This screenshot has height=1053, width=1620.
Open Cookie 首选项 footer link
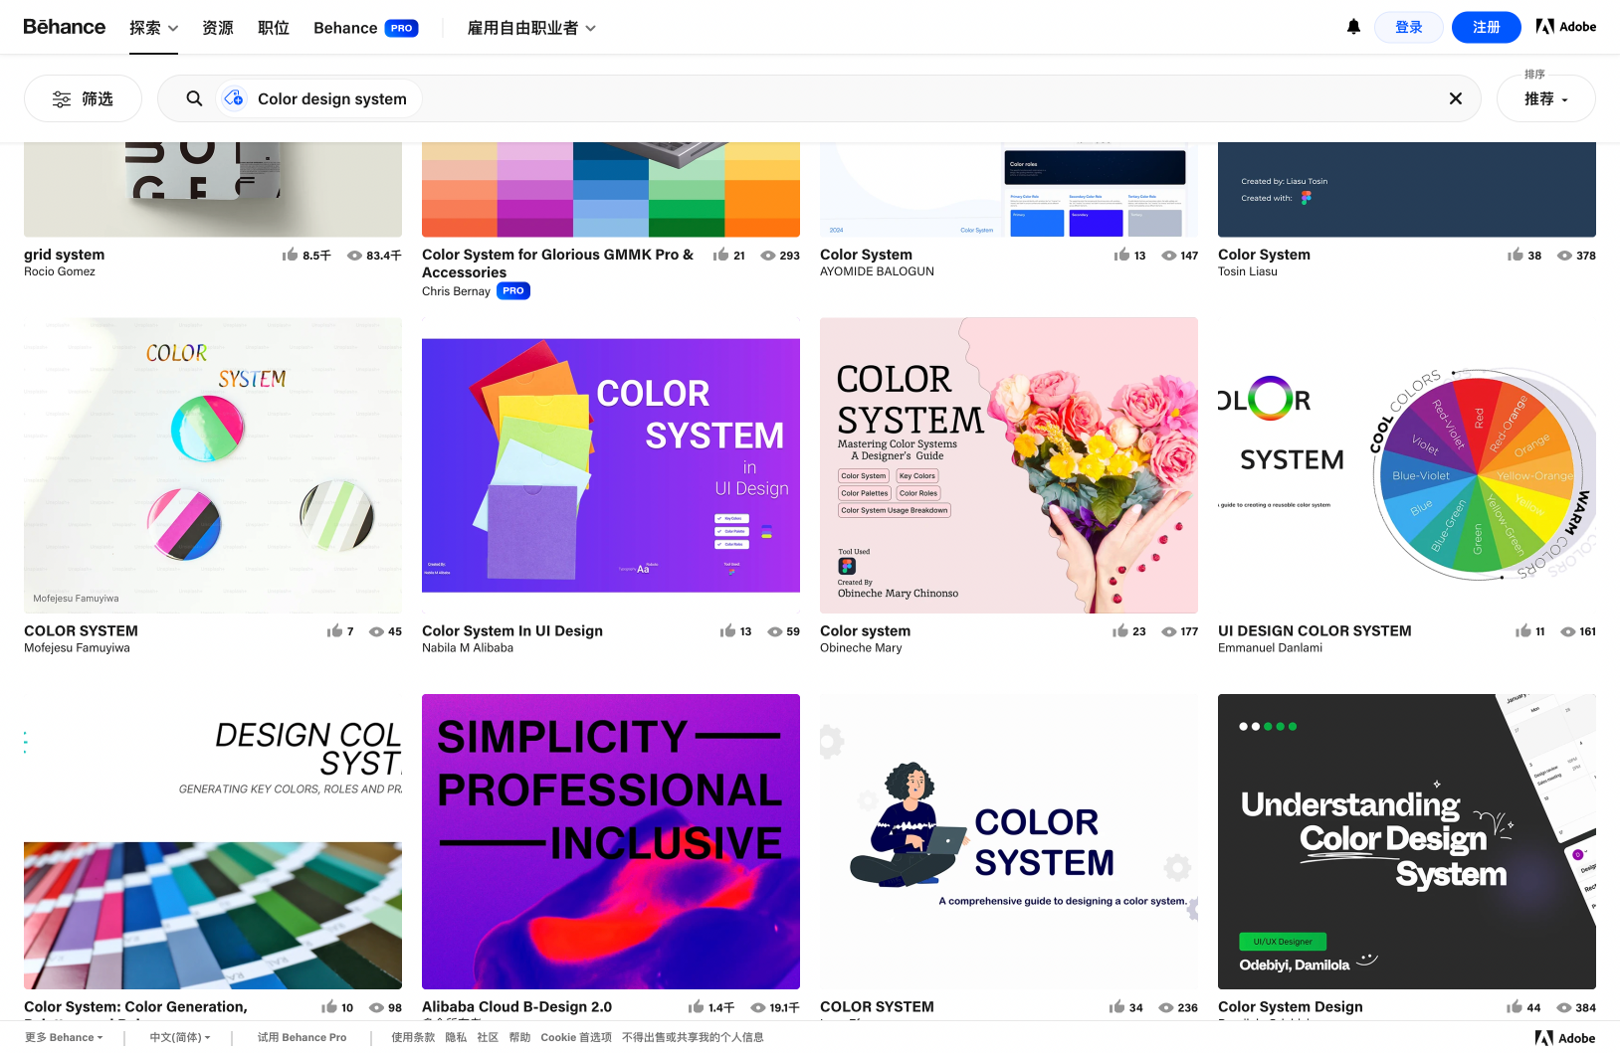(x=576, y=1037)
